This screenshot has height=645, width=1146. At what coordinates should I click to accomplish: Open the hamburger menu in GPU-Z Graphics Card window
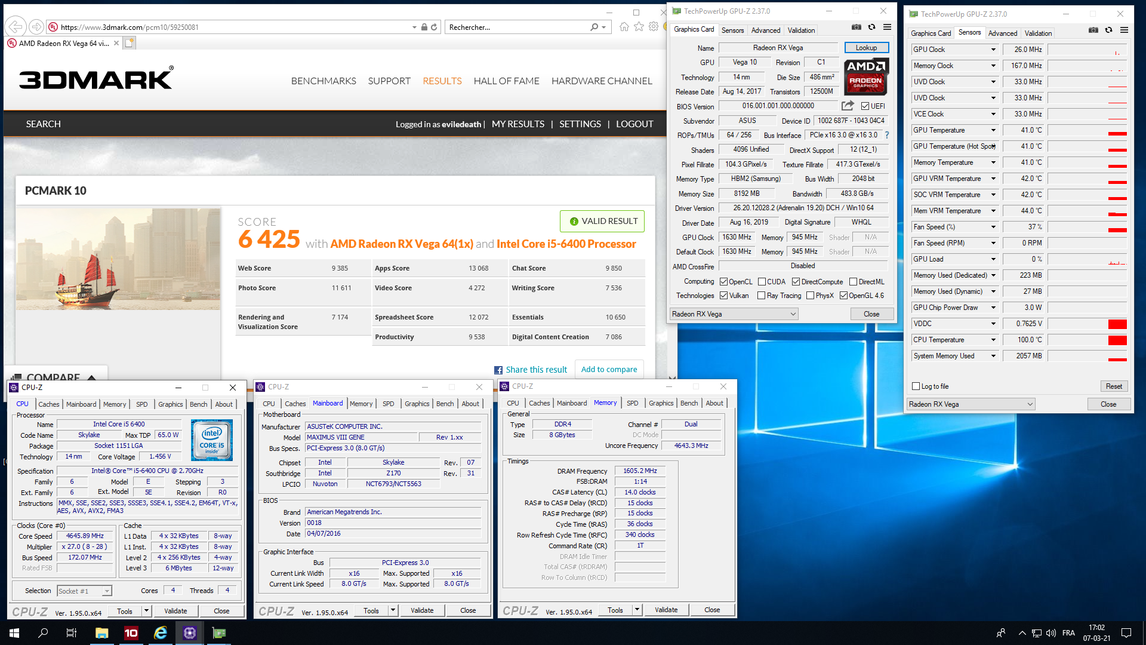click(887, 27)
